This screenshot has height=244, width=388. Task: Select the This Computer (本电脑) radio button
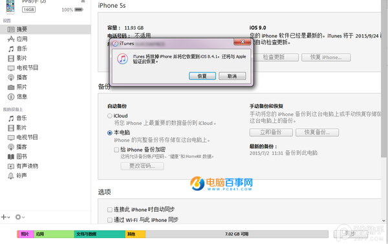click(x=110, y=133)
